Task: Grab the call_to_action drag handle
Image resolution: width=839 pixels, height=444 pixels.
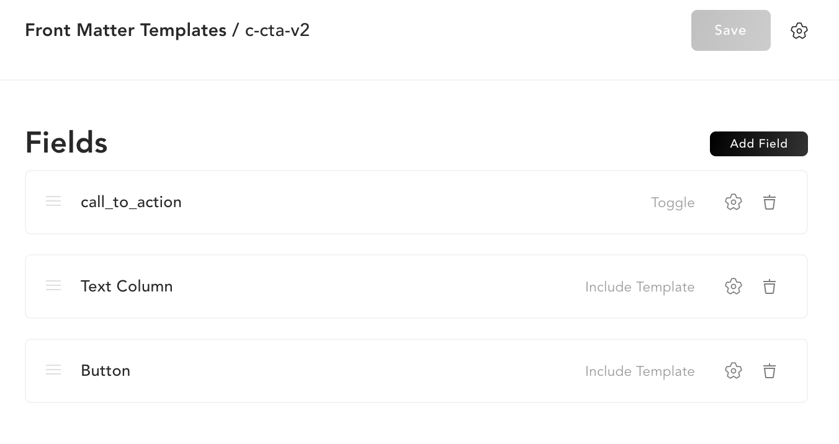Action: [x=53, y=202]
